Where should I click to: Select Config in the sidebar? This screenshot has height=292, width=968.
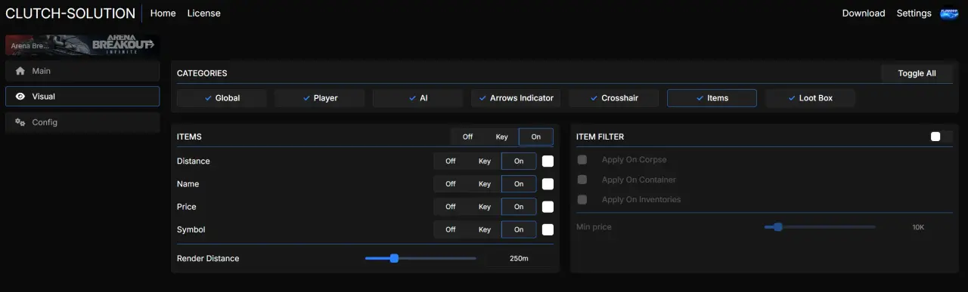(x=82, y=122)
